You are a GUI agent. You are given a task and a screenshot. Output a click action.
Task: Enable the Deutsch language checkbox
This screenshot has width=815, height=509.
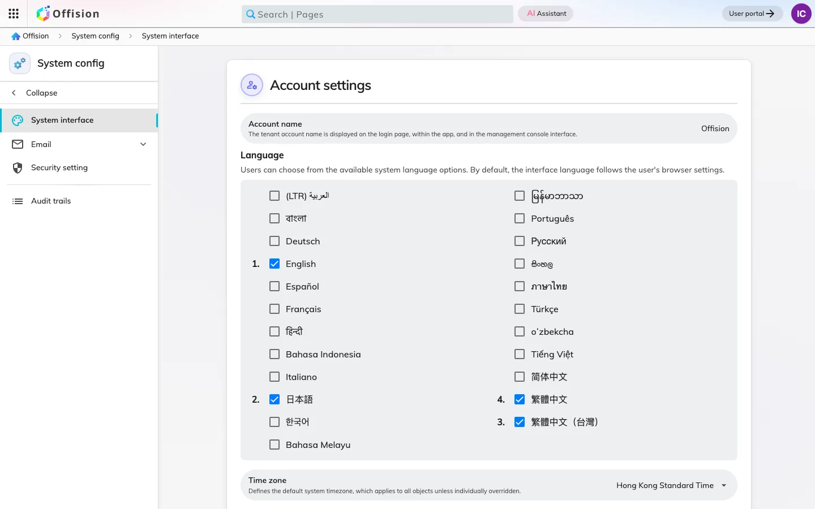274,241
